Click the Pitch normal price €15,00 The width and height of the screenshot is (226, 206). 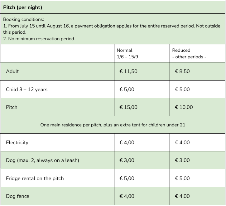(128, 107)
